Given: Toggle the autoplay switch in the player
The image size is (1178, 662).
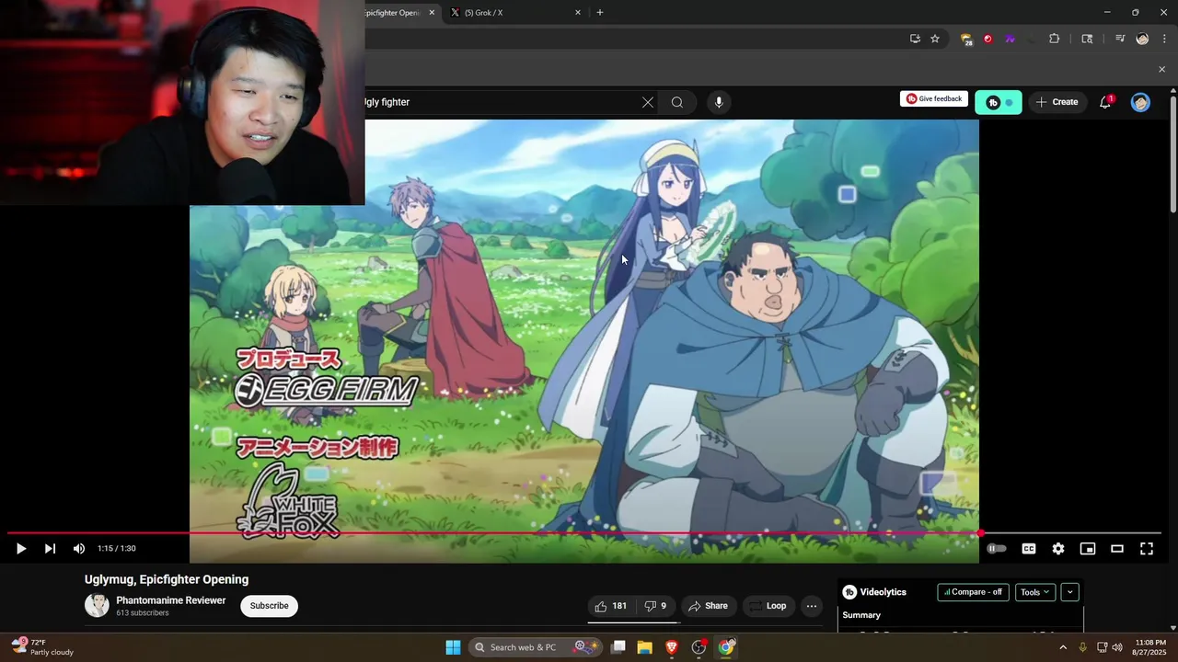Looking at the screenshot, I should pos(997,549).
